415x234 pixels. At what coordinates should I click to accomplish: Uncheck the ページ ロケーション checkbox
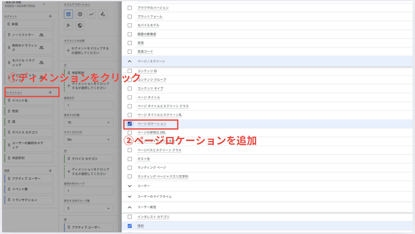(130, 124)
